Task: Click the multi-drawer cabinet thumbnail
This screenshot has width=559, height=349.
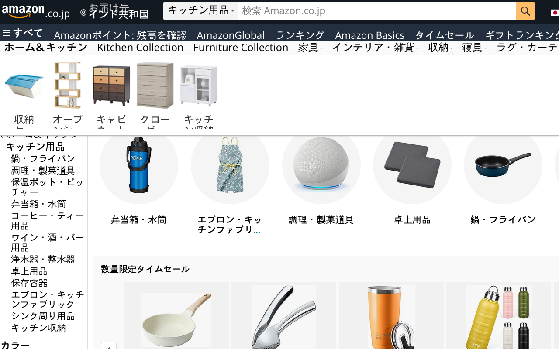Action: [x=111, y=85]
